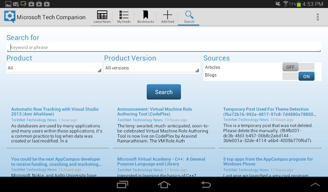Screen dimensions: 328x192
Task: Click the blue Search button
Action: (164, 92)
